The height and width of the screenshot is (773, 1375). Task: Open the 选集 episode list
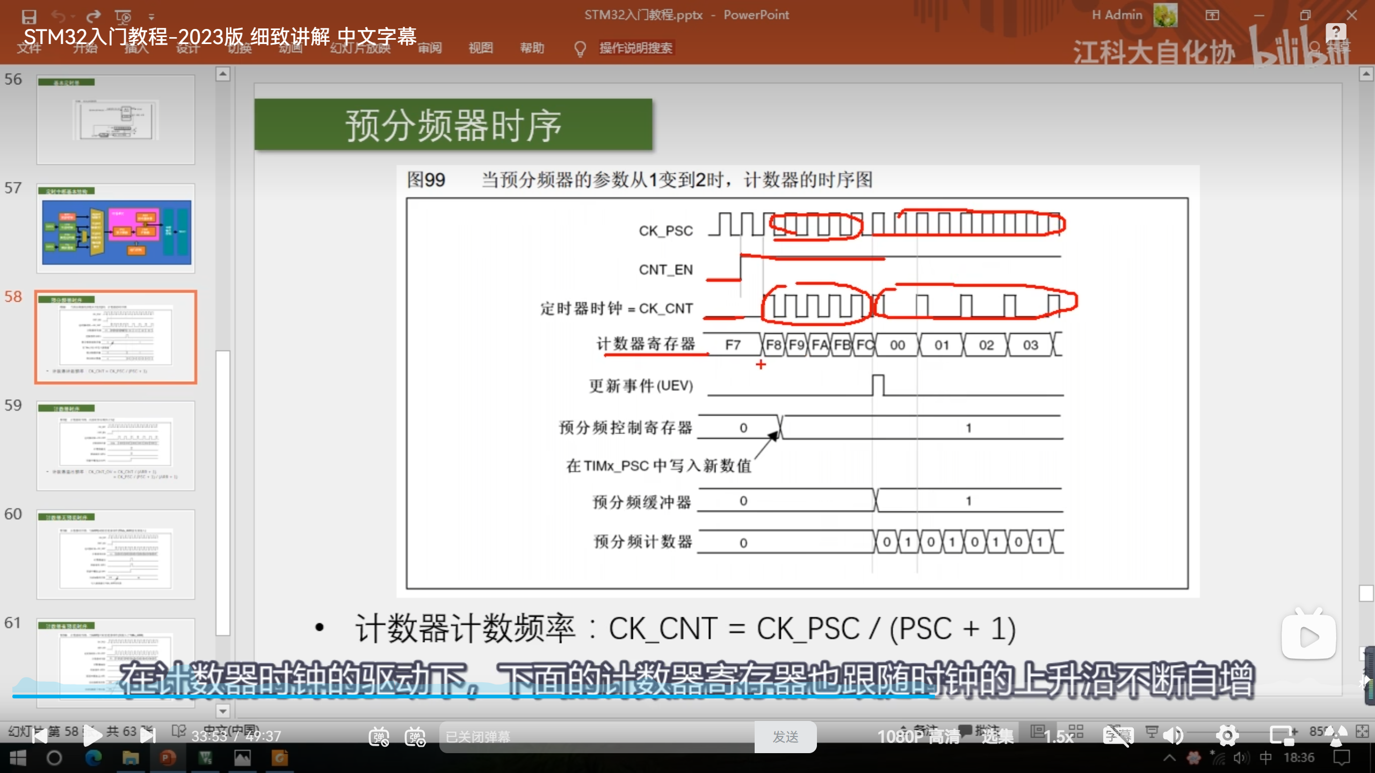[997, 737]
